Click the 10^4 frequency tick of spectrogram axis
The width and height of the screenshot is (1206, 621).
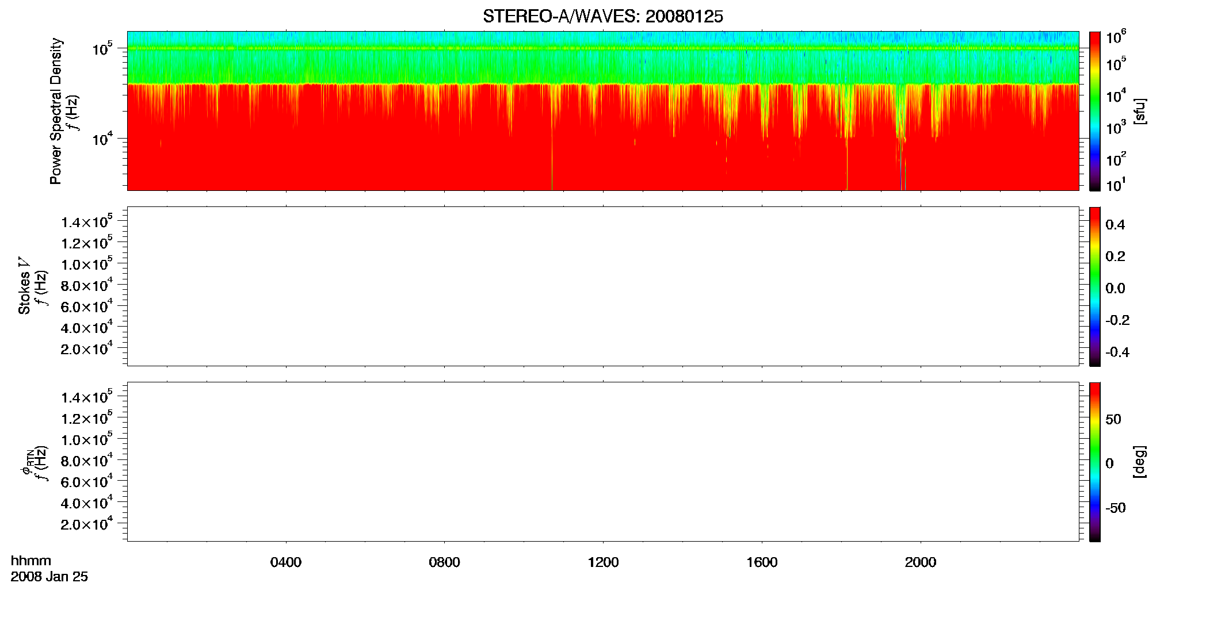click(x=102, y=139)
